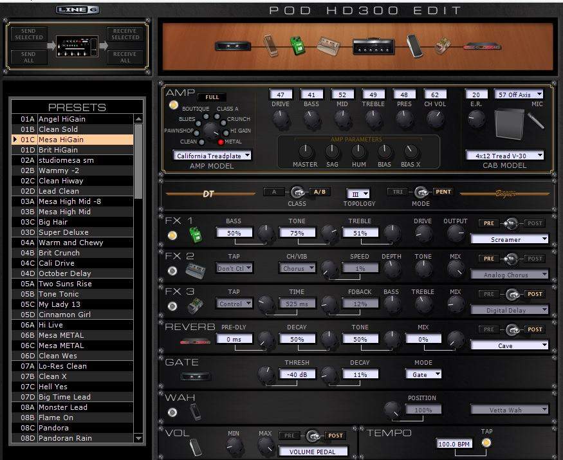
Task: Click the FX 2 chorus pedal icon
Action: [x=196, y=270]
